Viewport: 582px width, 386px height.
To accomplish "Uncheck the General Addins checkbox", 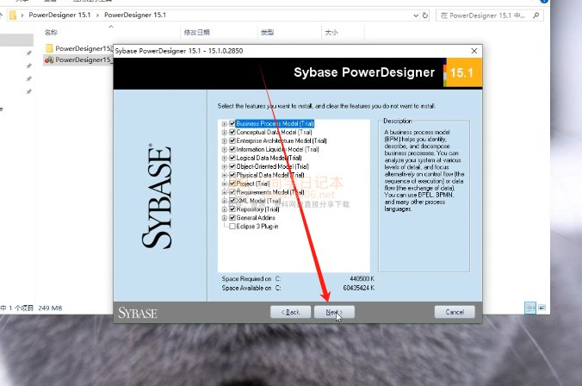I will point(232,218).
